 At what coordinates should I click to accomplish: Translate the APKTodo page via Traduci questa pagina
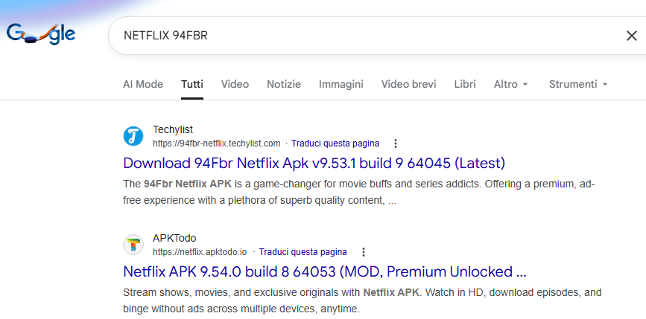303,251
